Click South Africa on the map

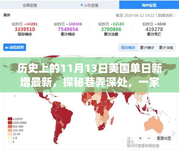tap(102, 127)
